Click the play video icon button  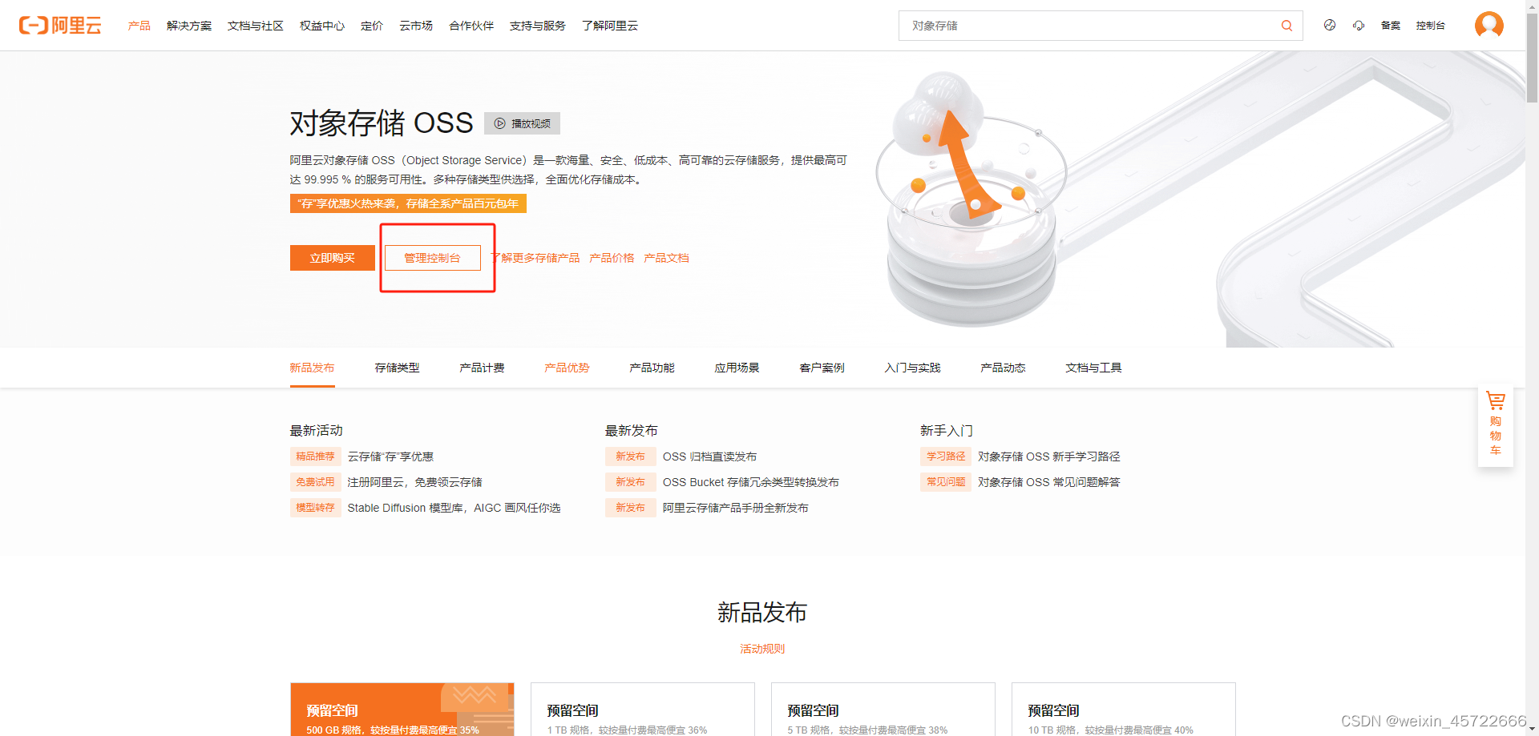click(522, 123)
